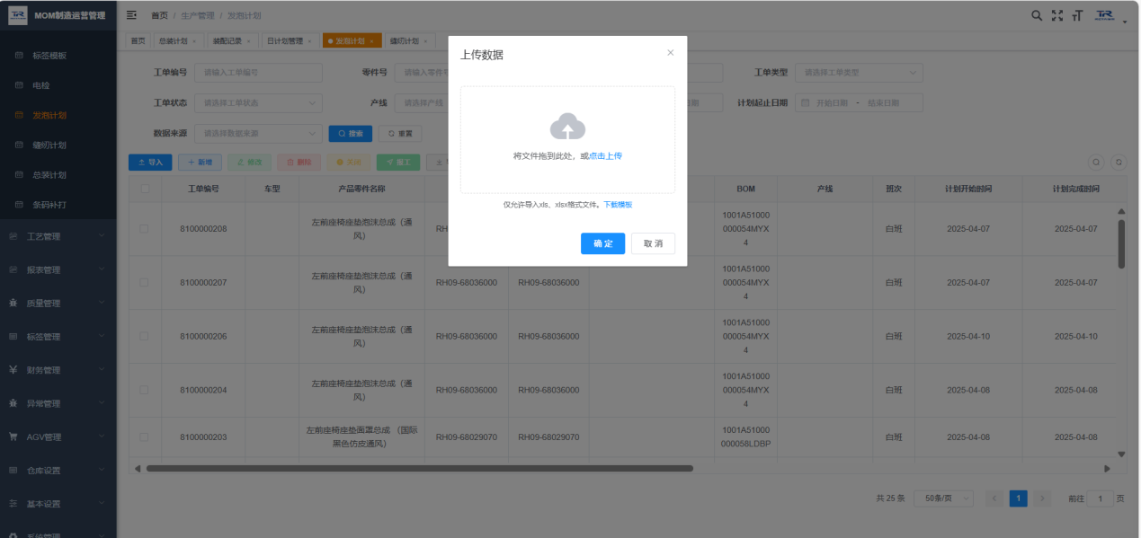Refresh table with round refresh icon
Image resolution: width=1141 pixels, height=538 pixels.
(x=1119, y=163)
